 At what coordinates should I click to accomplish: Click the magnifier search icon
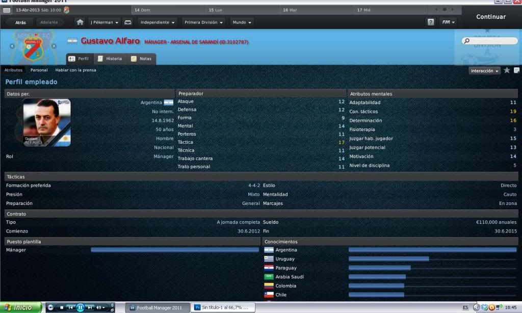(467, 41)
